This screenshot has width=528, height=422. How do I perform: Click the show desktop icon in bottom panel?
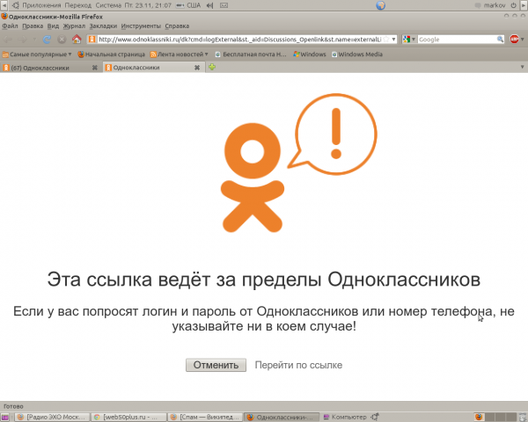click(x=4, y=418)
